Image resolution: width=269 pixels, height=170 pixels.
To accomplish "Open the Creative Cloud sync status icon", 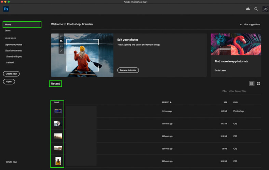I will click(x=248, y=9).
